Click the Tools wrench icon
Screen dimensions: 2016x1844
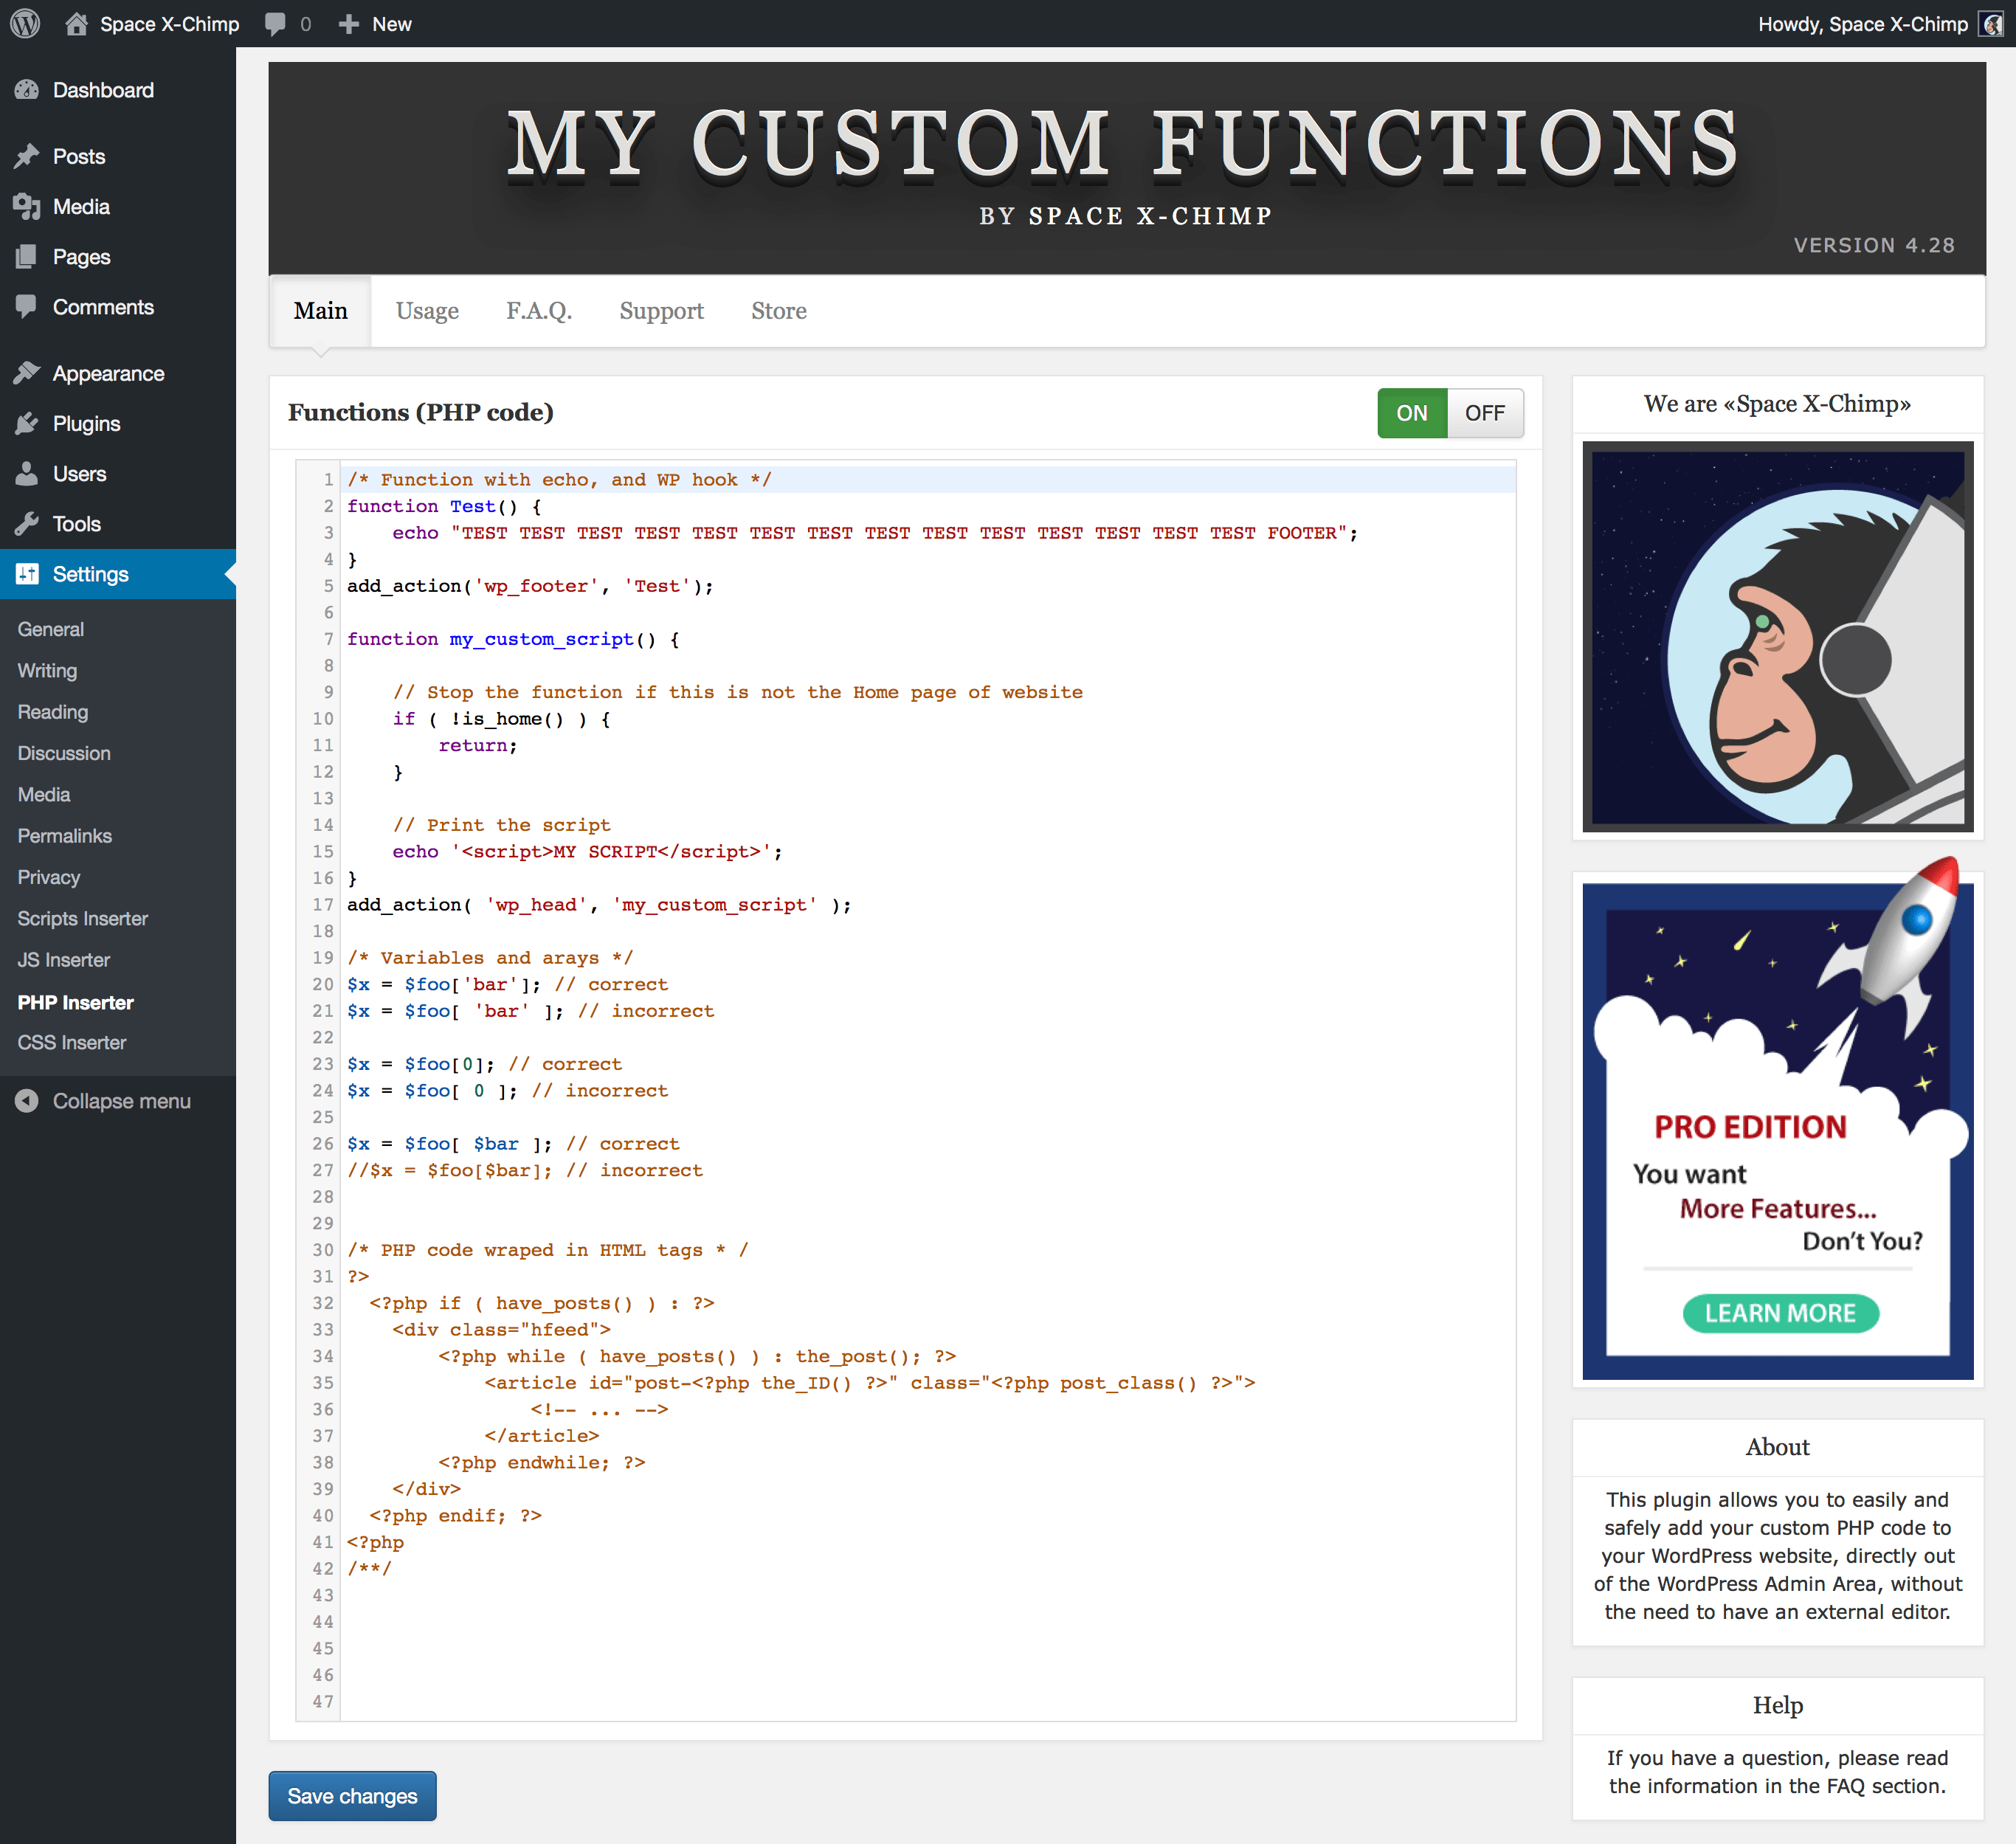pyautogui.click(x=27, y=523)
